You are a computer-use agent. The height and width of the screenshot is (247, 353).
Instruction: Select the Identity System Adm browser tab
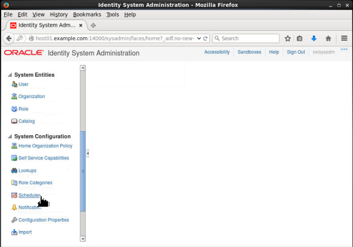click(x=46, y=25)
